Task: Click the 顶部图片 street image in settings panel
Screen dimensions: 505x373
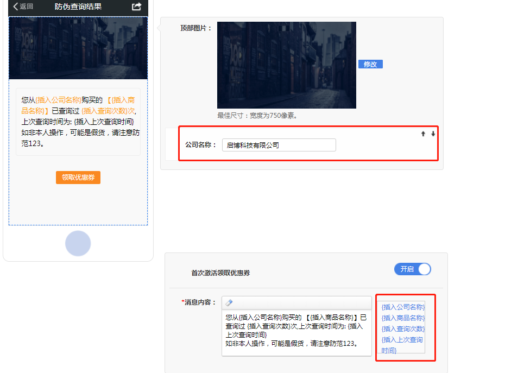Action: pos(286,65)
